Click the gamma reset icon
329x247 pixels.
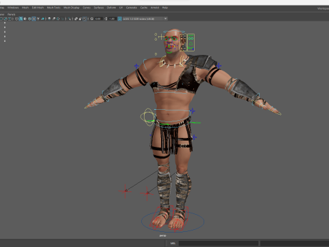pos(106,19)
